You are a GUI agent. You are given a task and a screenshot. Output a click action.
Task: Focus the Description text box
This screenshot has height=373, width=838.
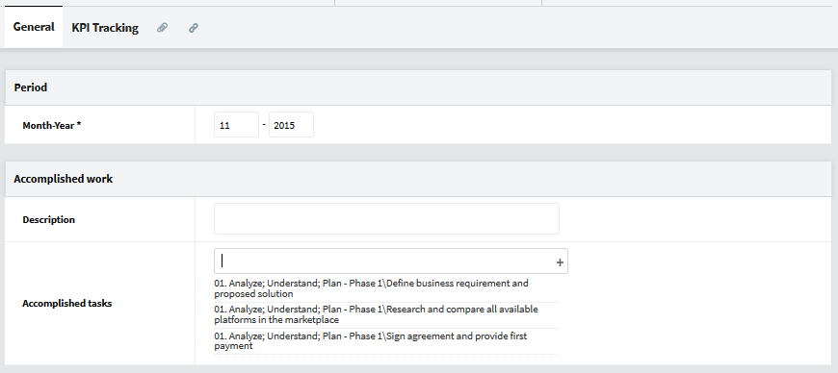[386, 219]
